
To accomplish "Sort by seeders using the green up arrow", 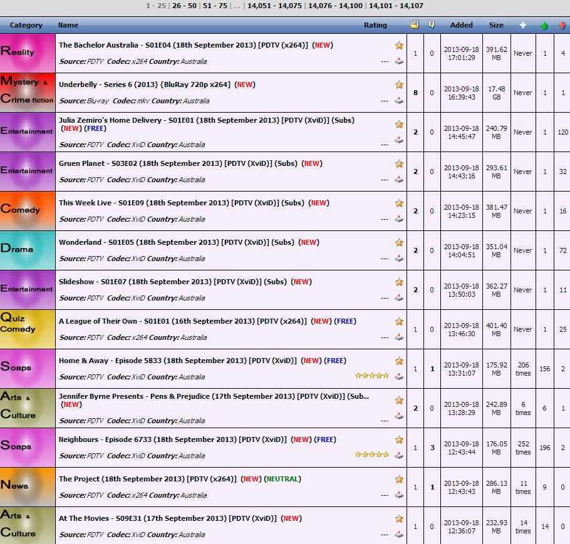I will pos(544,26).
